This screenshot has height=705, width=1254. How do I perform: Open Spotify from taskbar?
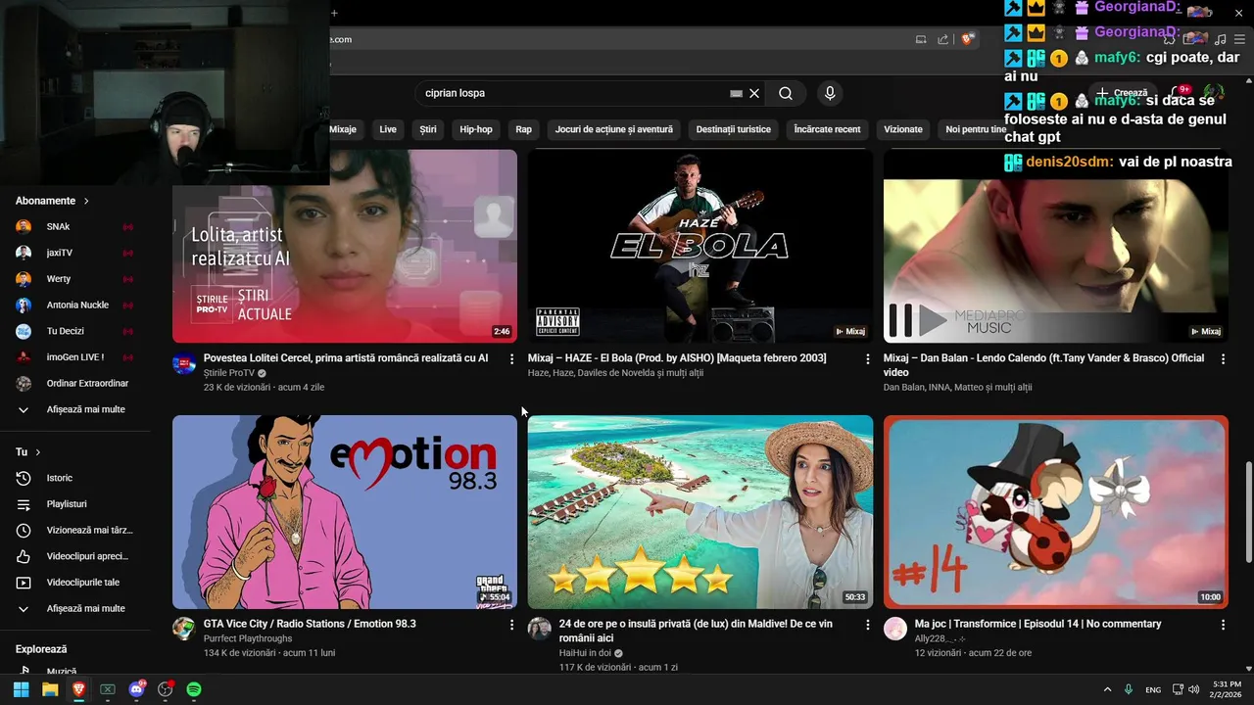tap(194, 689)
